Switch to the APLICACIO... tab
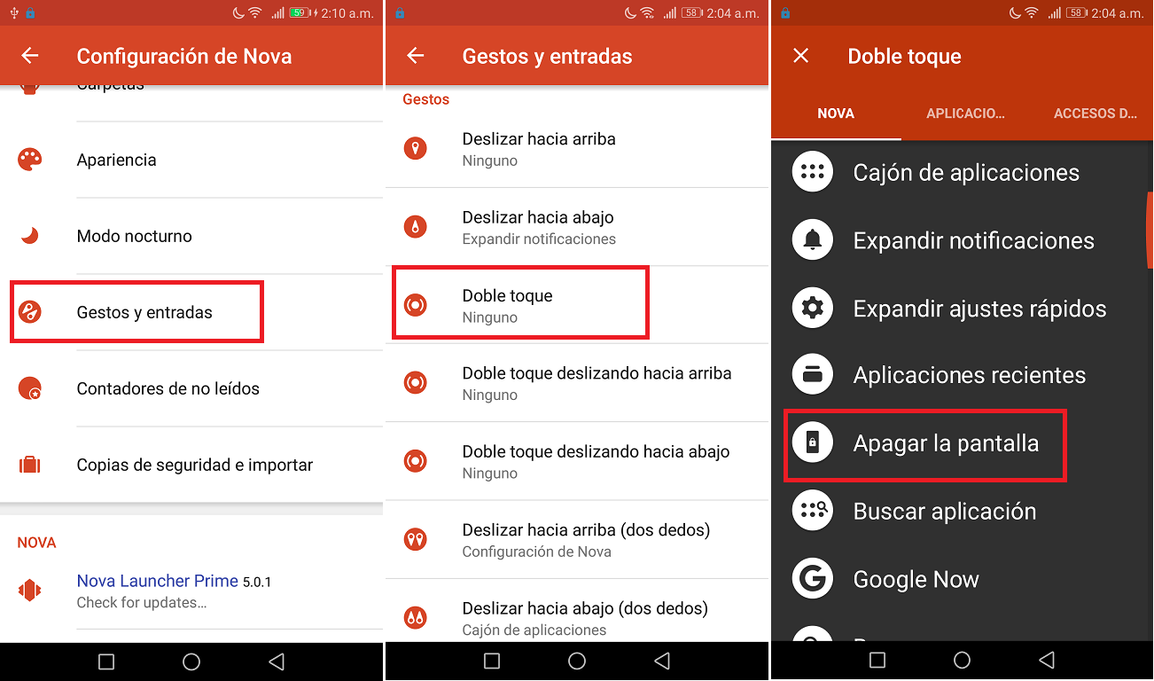The height and width of the screenshot is (681, 1154). 966,113
